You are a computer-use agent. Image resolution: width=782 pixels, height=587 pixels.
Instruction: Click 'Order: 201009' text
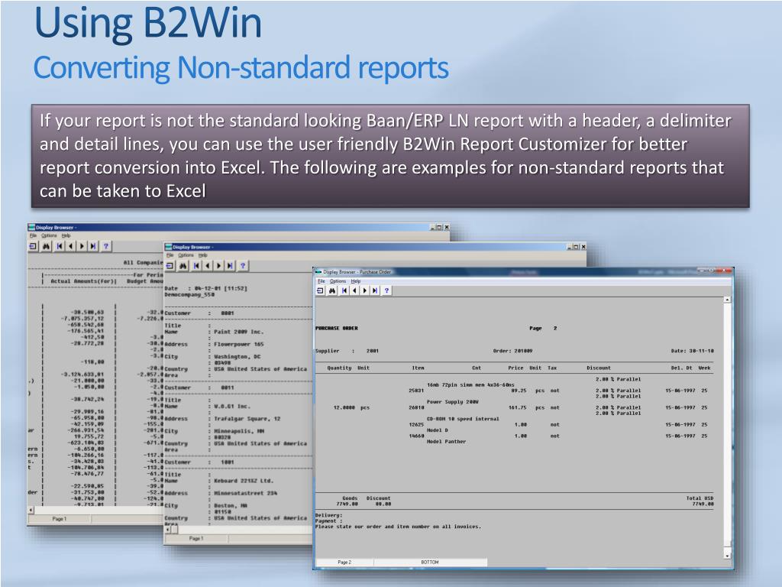coord(512,351)
